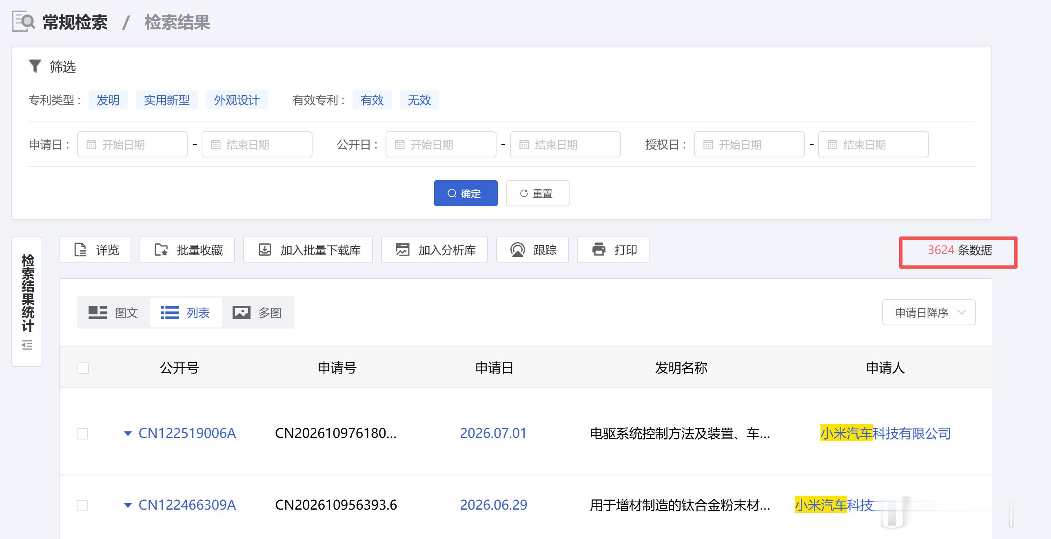The width and height of the screenshot is (1051, 539).
Task: Toggle the 实用新型 patent type filter
Action: 167,100
